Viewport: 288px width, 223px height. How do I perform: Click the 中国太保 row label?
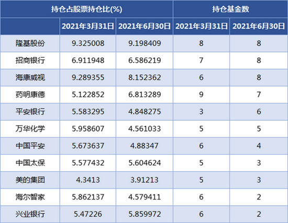coord(30,163)
